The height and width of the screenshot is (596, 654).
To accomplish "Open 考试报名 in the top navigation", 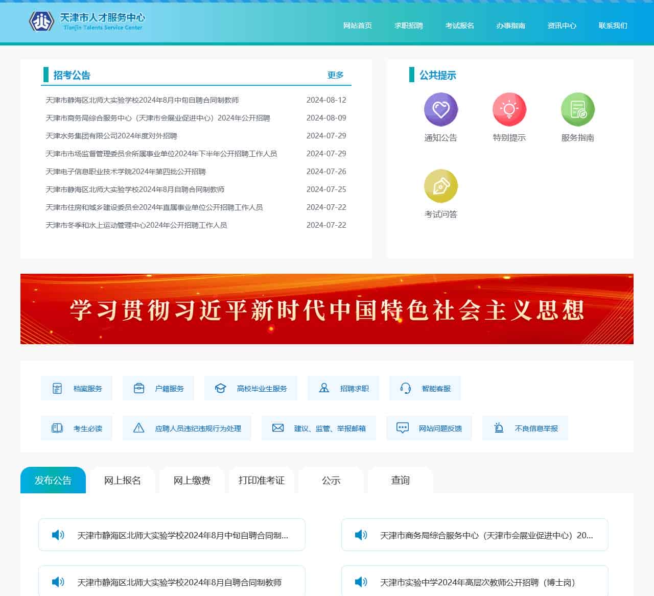I will (459, 26).
